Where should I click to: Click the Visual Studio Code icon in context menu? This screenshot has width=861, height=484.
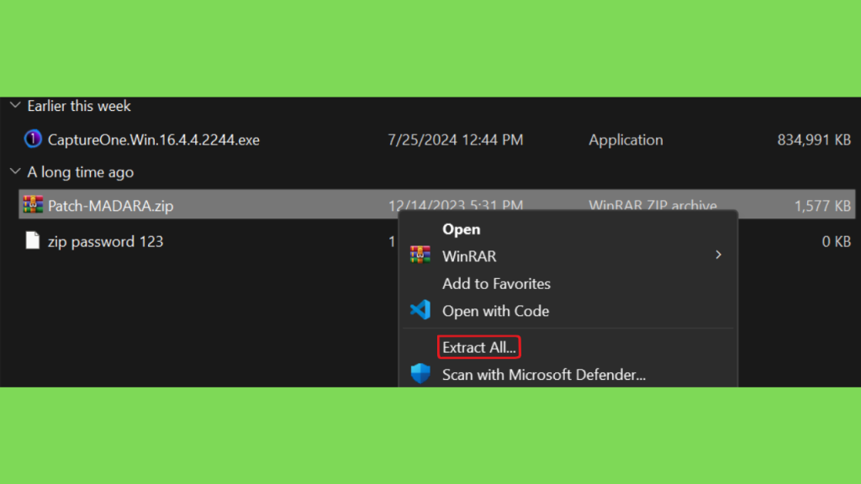420,310
